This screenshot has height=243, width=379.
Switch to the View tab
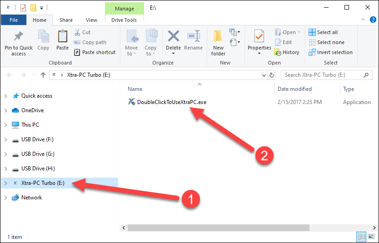click(x=91, y=20)
